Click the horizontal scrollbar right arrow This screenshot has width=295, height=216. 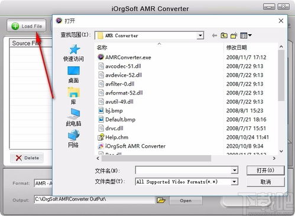pyautogui.click(x=274, y=158)
